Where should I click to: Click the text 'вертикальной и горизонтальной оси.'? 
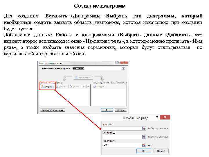[x=44, y=54]
